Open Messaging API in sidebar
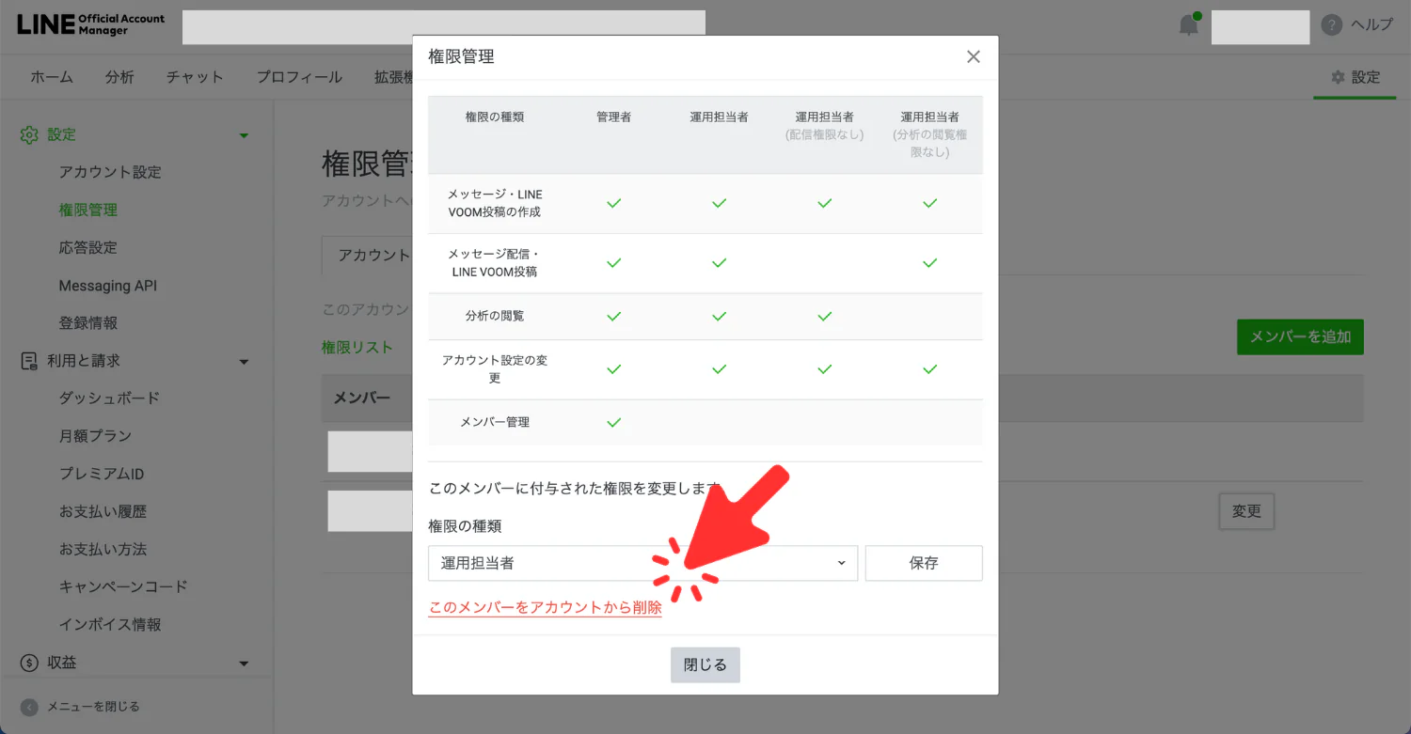Viewport: 1411px width, 734px height. point(107,286)
